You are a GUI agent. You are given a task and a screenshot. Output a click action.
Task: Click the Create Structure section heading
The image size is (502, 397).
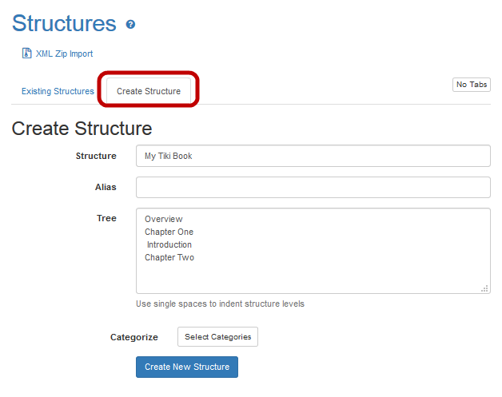point(82,128)
